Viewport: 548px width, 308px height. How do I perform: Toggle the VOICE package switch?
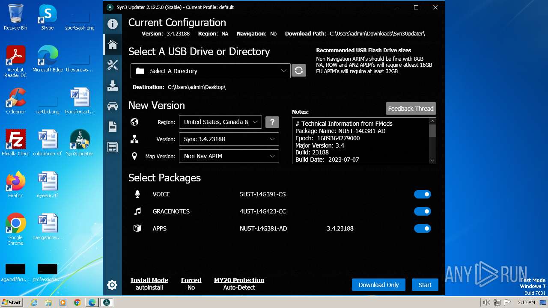423,194
